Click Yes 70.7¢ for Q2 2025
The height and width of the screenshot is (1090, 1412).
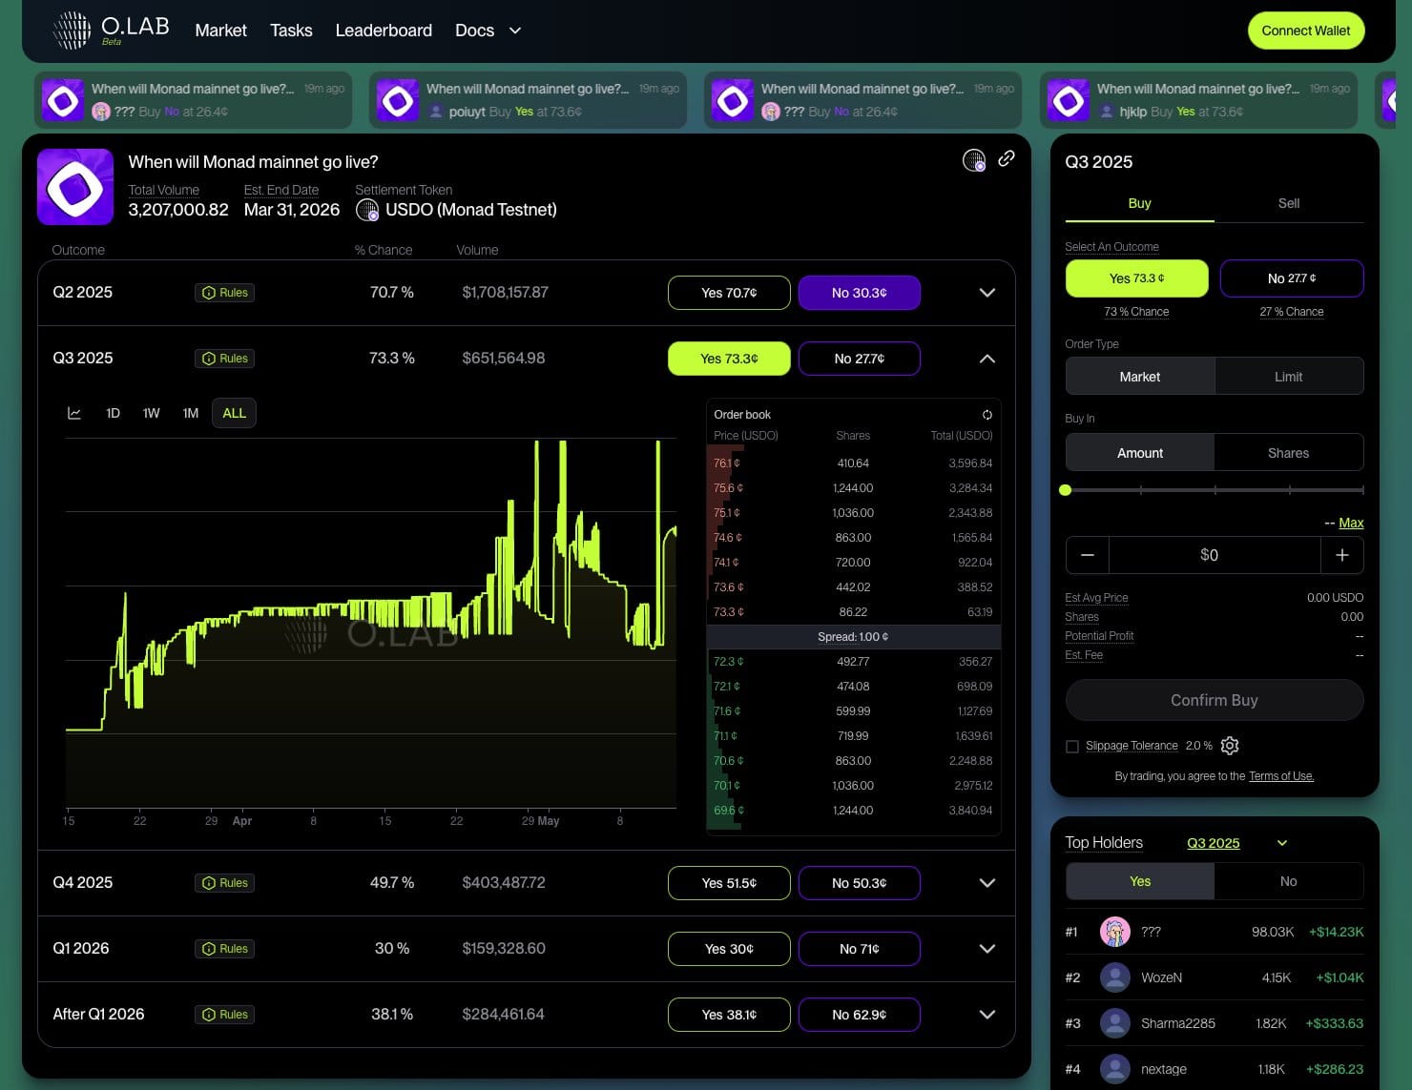729,293
